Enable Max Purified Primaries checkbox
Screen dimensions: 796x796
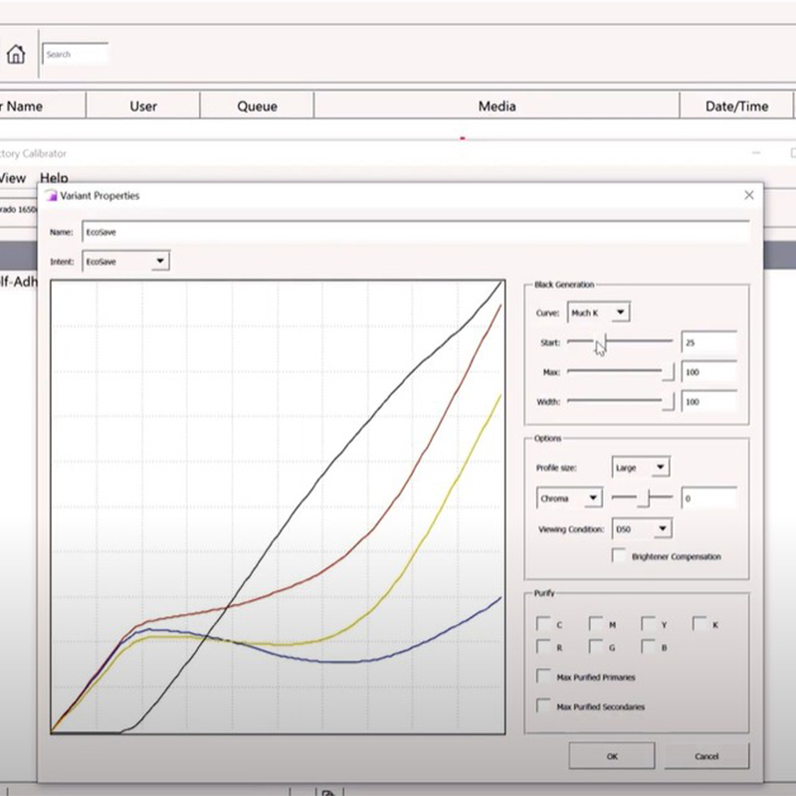[543, 676]
